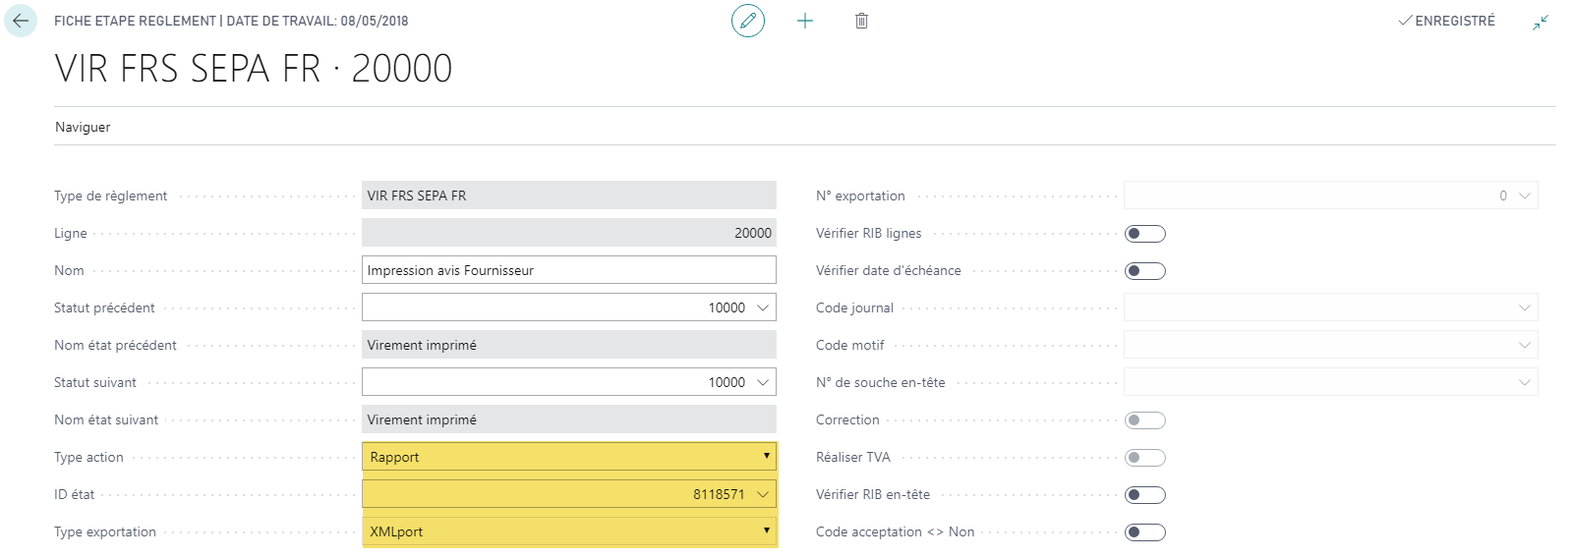The height and width of the screenshot is (558, 1571).
Task: Enable Vérifier date d'échéance switch
Action: point(1144,271)
